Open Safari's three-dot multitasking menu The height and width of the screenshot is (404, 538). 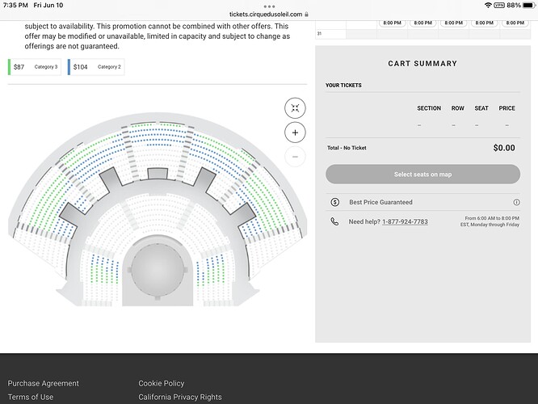[x=269, y=6]
